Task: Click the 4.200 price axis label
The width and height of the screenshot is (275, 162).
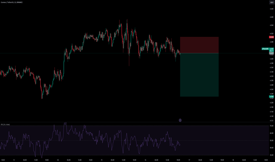Action: tap(271, 103)
